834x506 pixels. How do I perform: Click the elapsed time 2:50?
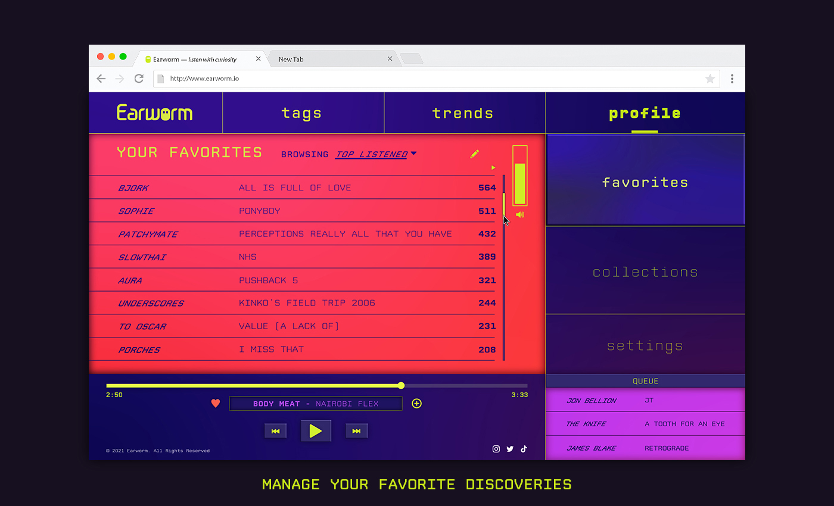[x=114, y=395]
